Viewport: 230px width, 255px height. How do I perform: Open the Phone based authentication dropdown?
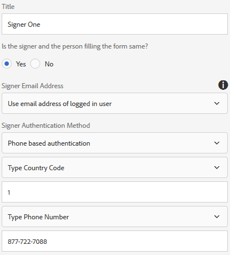click(114, 143)
